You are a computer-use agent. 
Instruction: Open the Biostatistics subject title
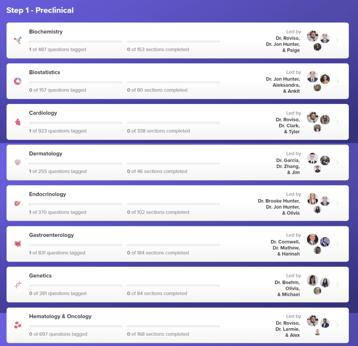44,72
